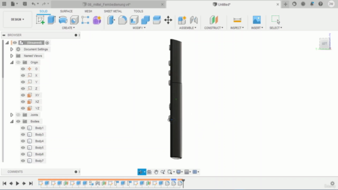Open the DESIGN workspace dropdown

click(17, 20)
